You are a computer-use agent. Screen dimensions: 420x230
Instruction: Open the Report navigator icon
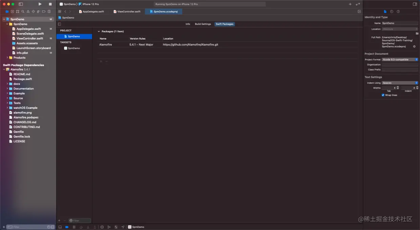pos(49,11)
